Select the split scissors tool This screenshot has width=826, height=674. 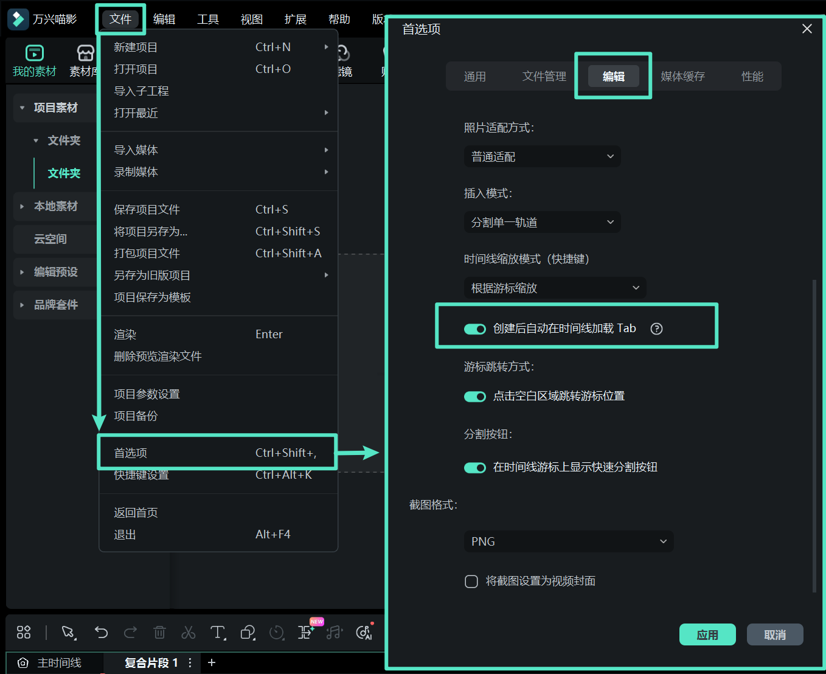[x=189, y=633]
